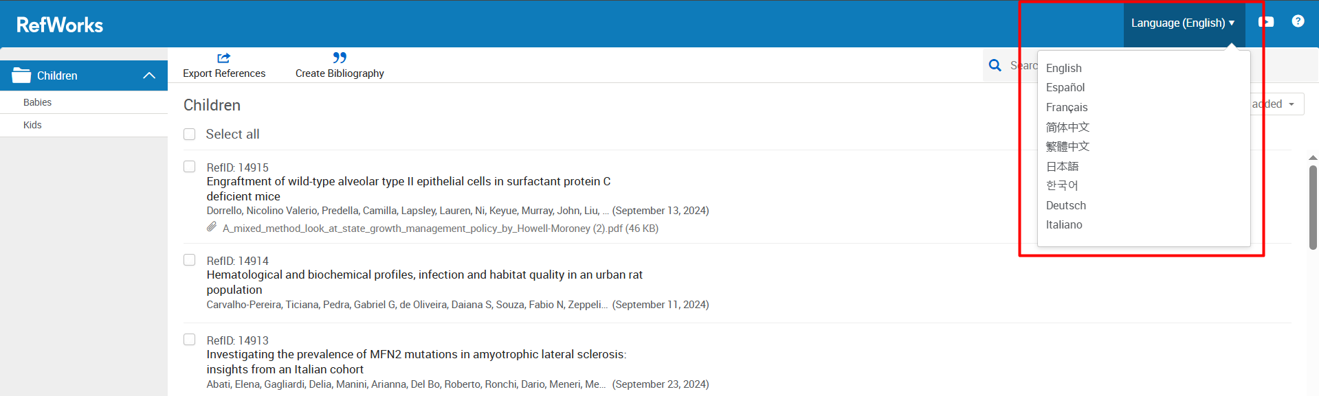
Task: Tick the checkbox for RefID 14915
Action: [190, 167]
